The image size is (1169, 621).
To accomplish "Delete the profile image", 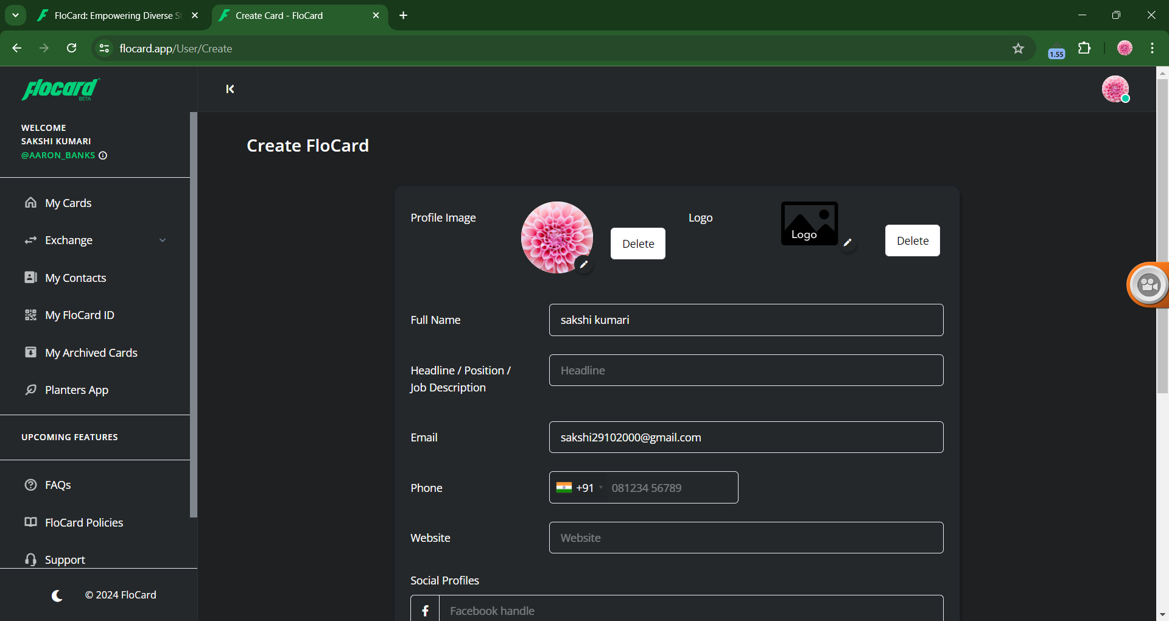I will click(x=637, y=244).
